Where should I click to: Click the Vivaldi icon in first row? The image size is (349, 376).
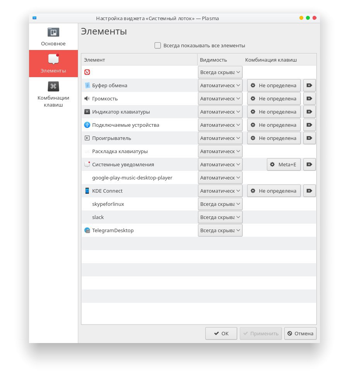pos(87,72)
